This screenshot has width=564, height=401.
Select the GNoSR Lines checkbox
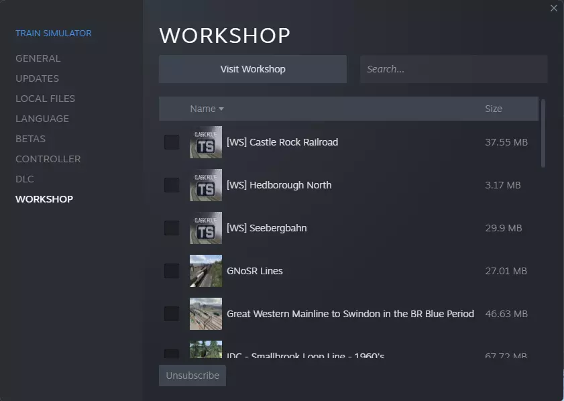(172, 271)
